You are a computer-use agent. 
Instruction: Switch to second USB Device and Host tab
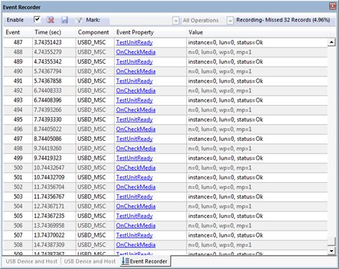[89, 261]
